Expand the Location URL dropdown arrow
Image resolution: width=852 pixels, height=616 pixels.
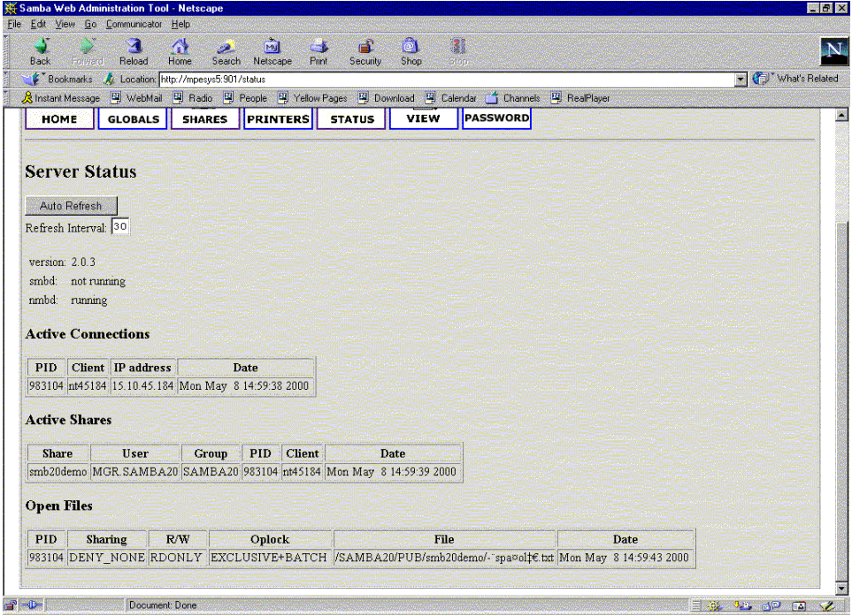pos(741,80)
